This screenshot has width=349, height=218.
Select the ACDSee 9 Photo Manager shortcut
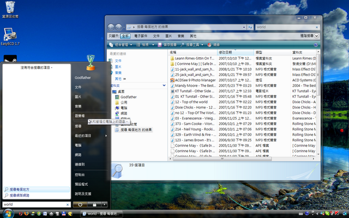point(192,80)
